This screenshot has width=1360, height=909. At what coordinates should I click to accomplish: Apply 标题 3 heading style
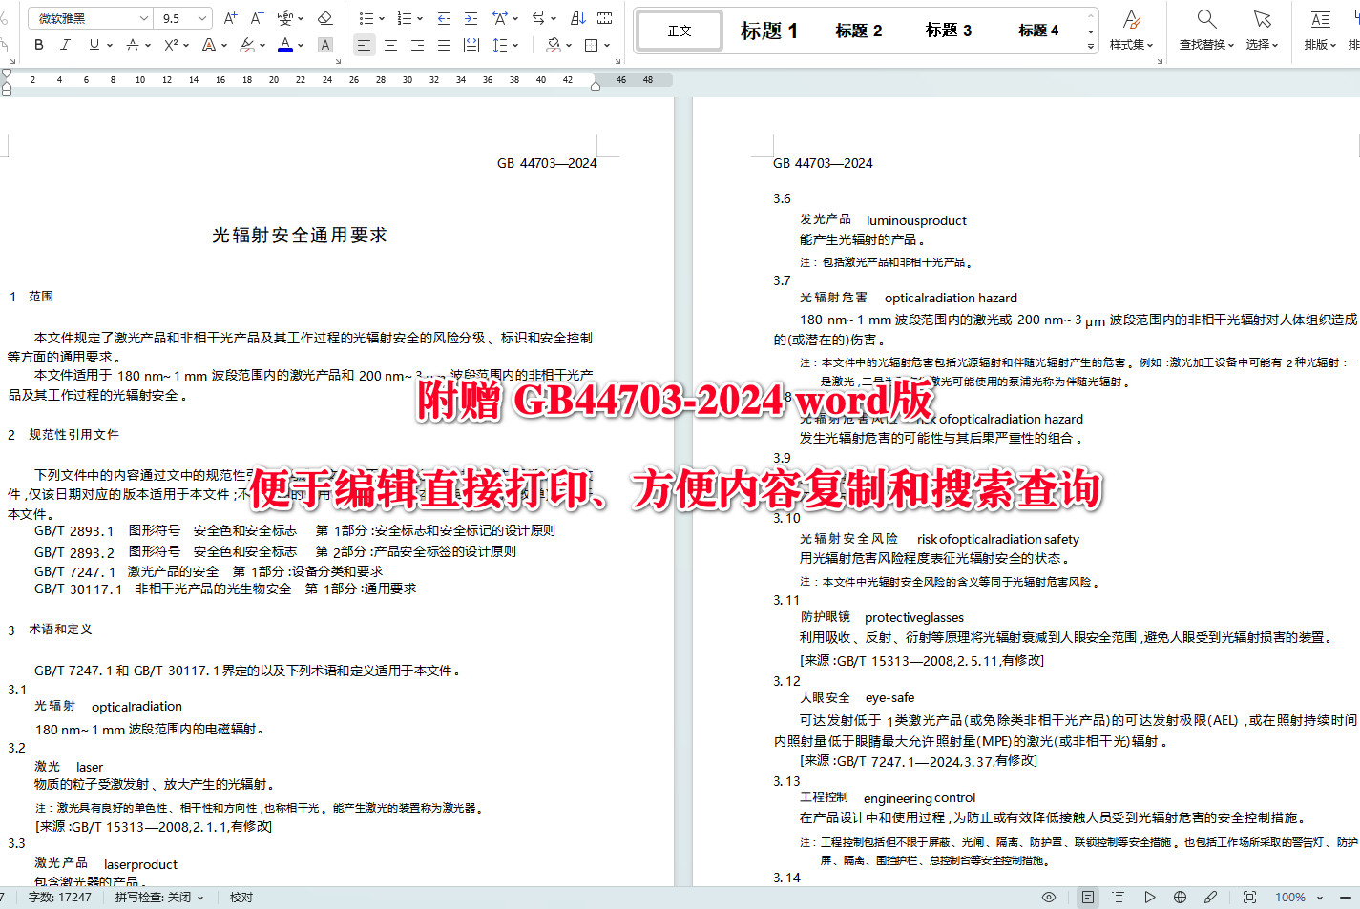coord(949,31)
